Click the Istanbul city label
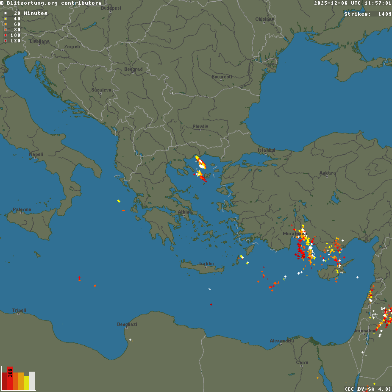The image size is (392, 392). point(267,150)
